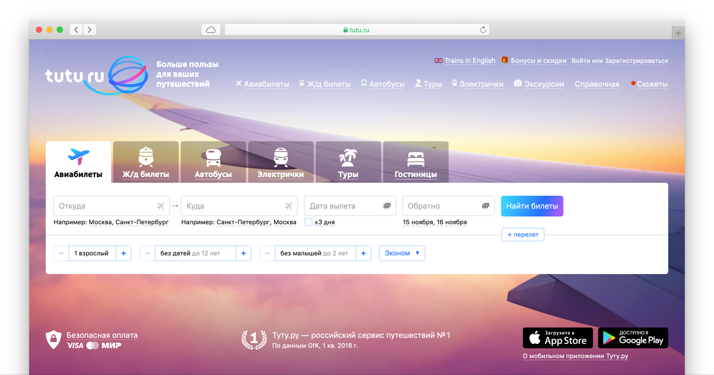Open Автобусы in top navigation
Viewport: 714px width, 375px height.
387,84
